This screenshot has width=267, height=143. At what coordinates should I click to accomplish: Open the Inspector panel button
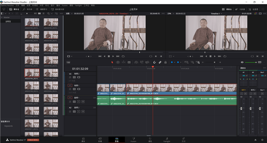tap(253, 9)
